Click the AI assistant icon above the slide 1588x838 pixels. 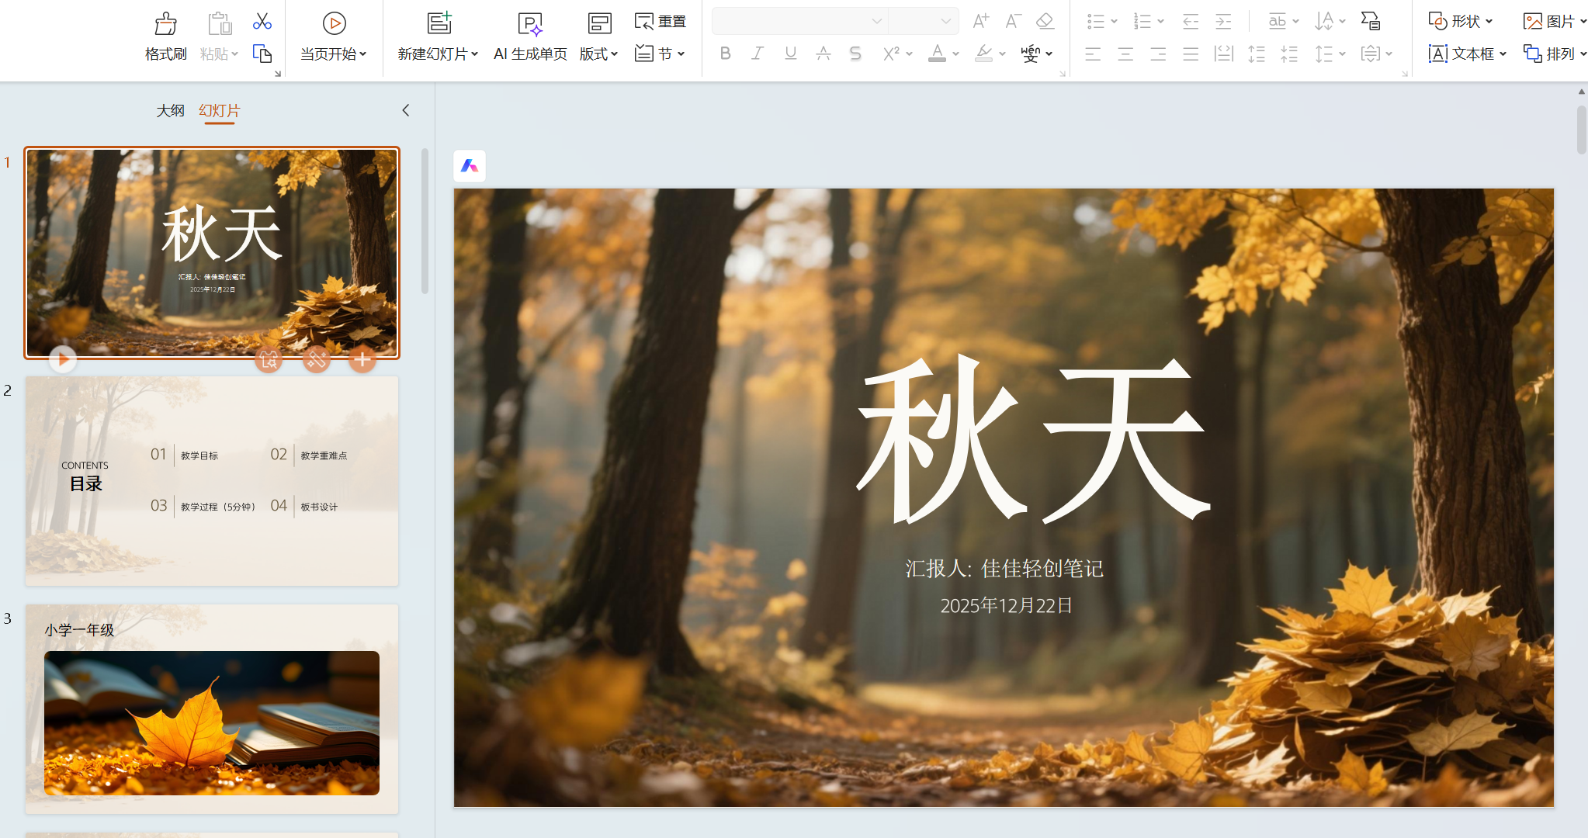click(x=470, y=166)
